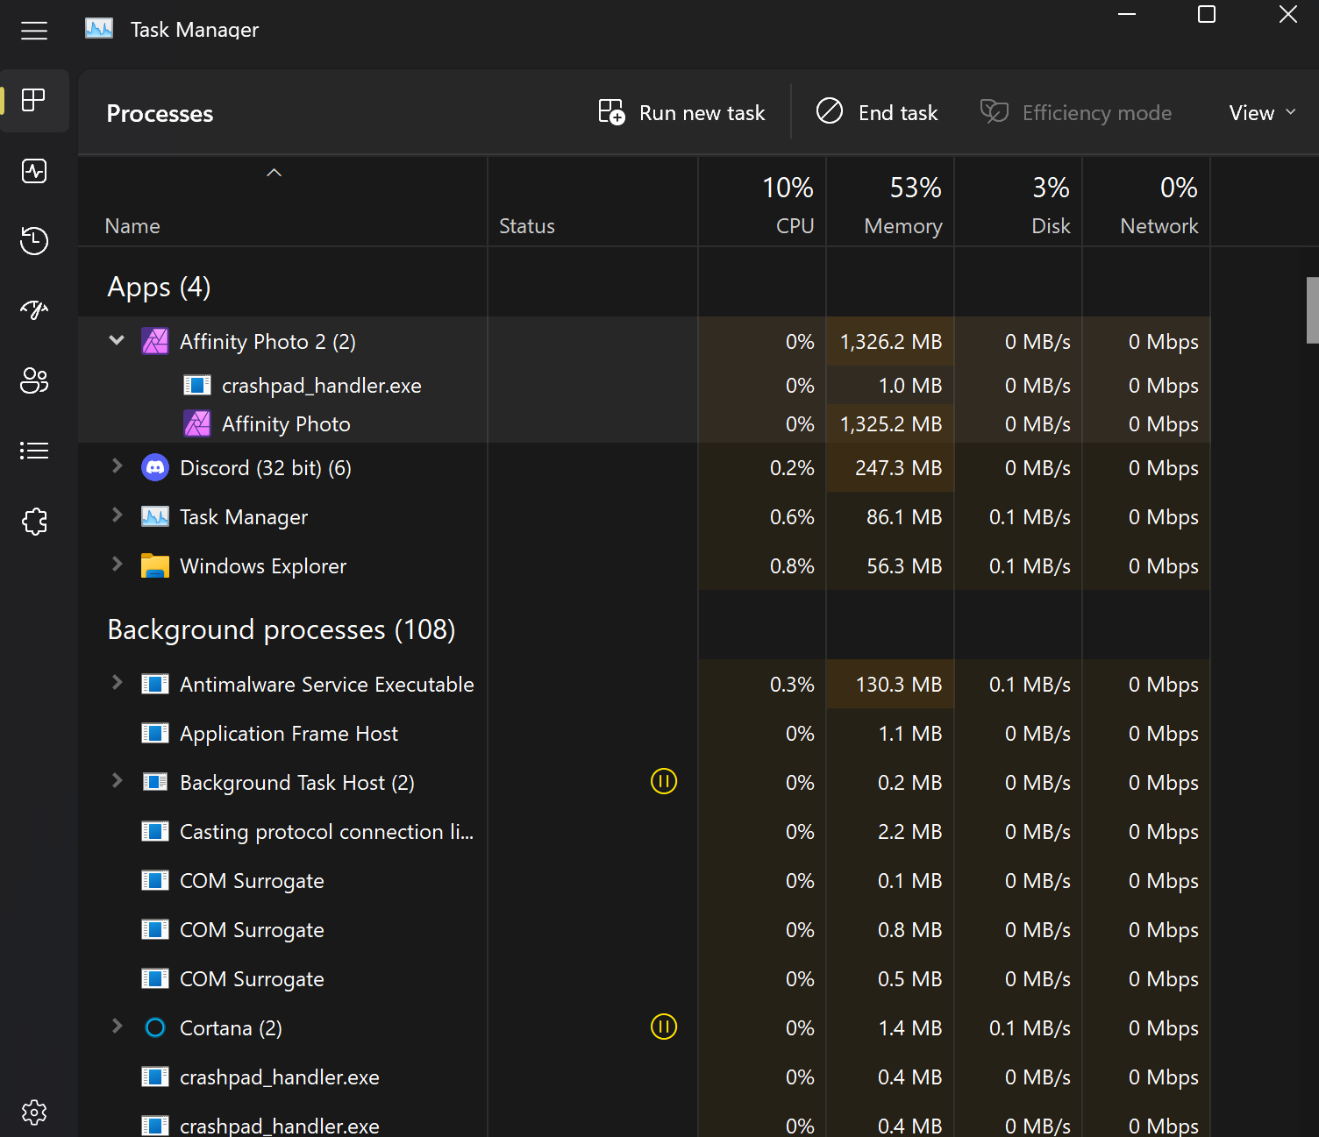1319x1137 pixels.
Task: Click the suspended status icon for Cortana
Action: 664,1027
